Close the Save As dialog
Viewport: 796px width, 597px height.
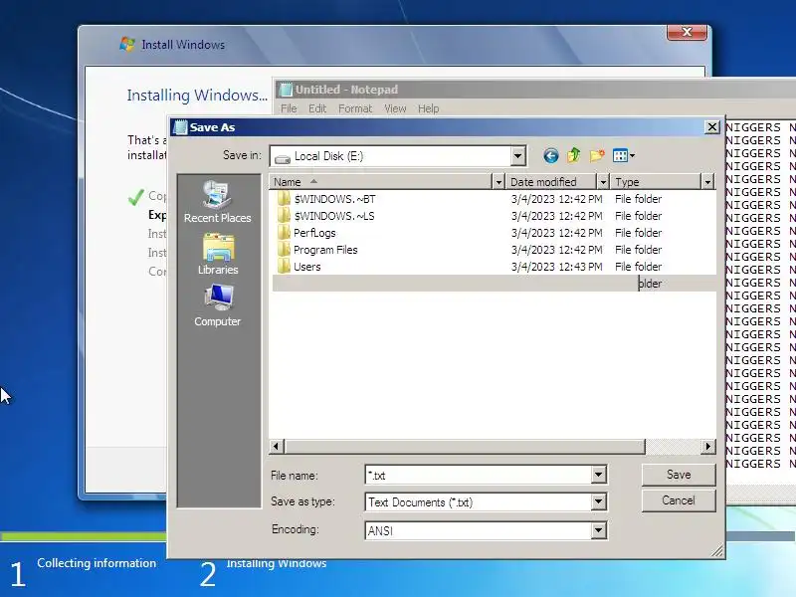click(x=712, y=127)
